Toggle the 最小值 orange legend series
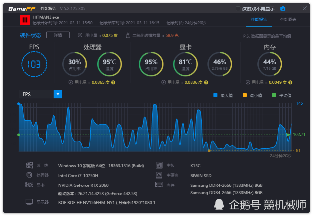 (245, 95)
